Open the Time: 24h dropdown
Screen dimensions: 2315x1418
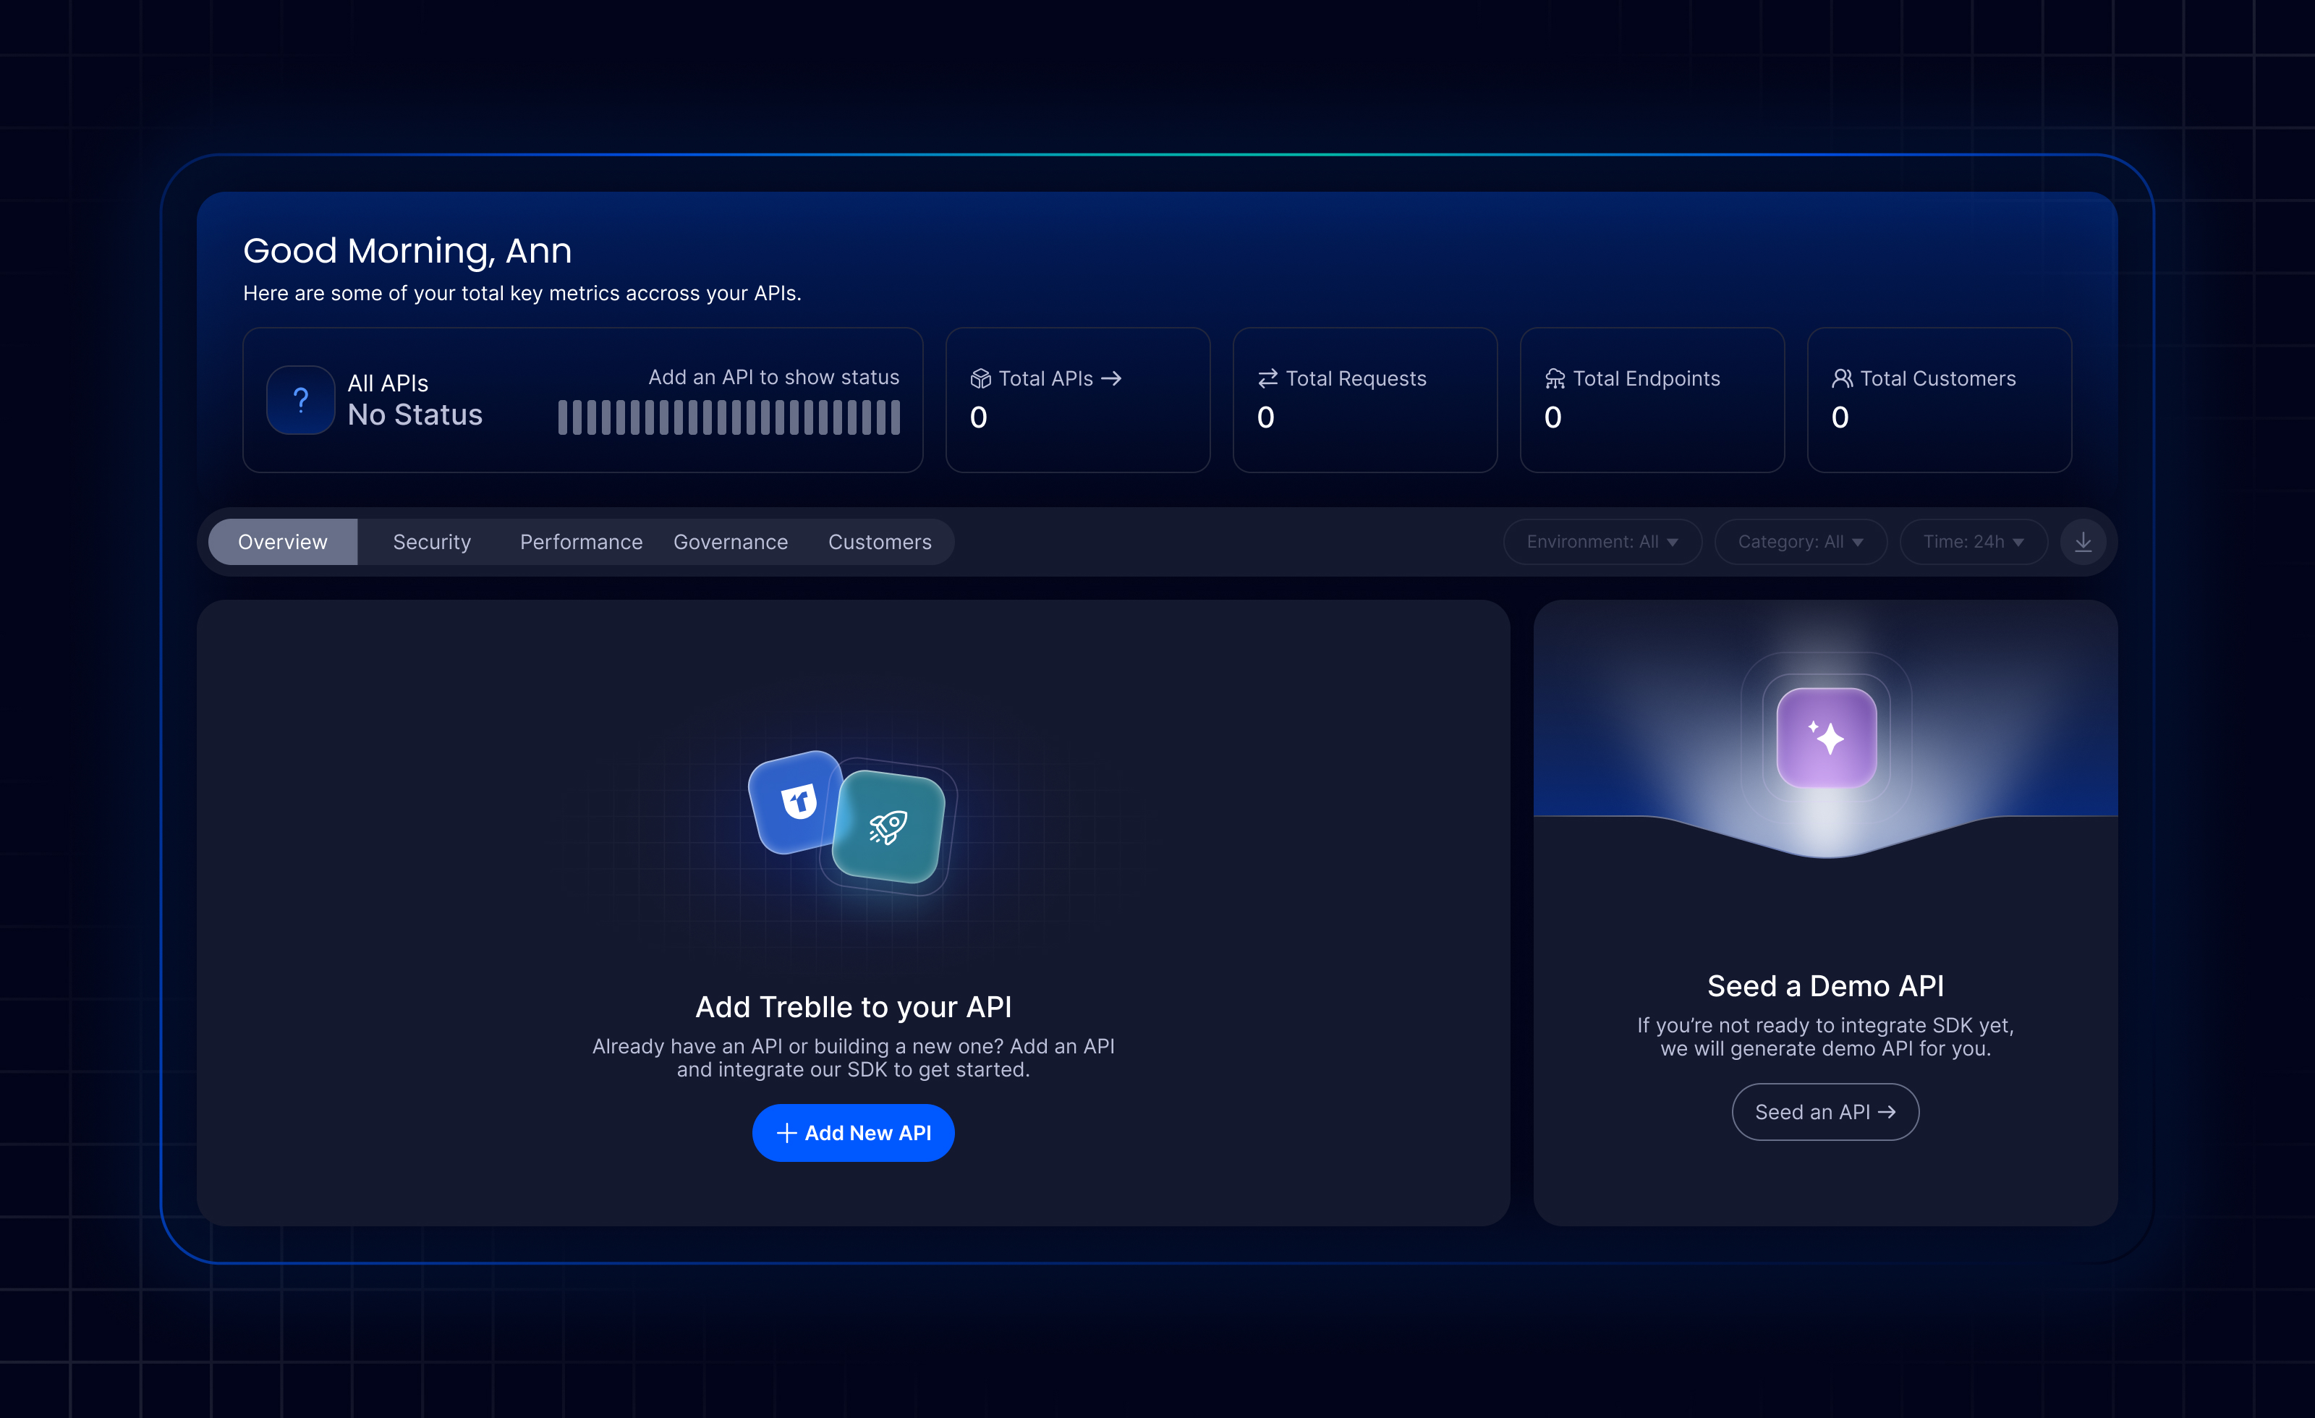(x=1972, y=542)
